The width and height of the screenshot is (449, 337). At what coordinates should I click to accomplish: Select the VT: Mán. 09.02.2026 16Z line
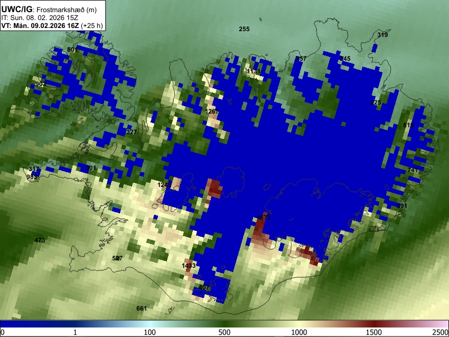(x=52, y=25)
